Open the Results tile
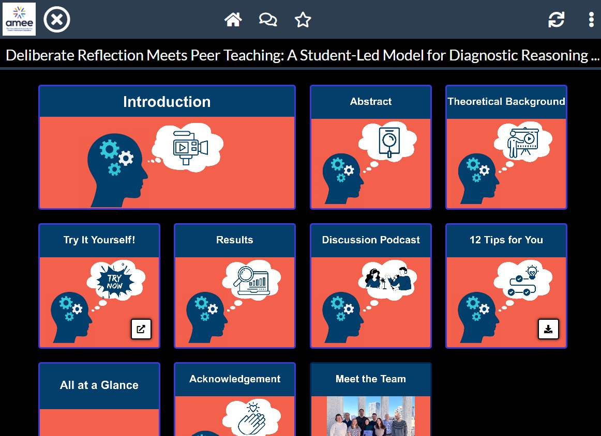Viewport: 601px width, 436px height. (235, 286)
